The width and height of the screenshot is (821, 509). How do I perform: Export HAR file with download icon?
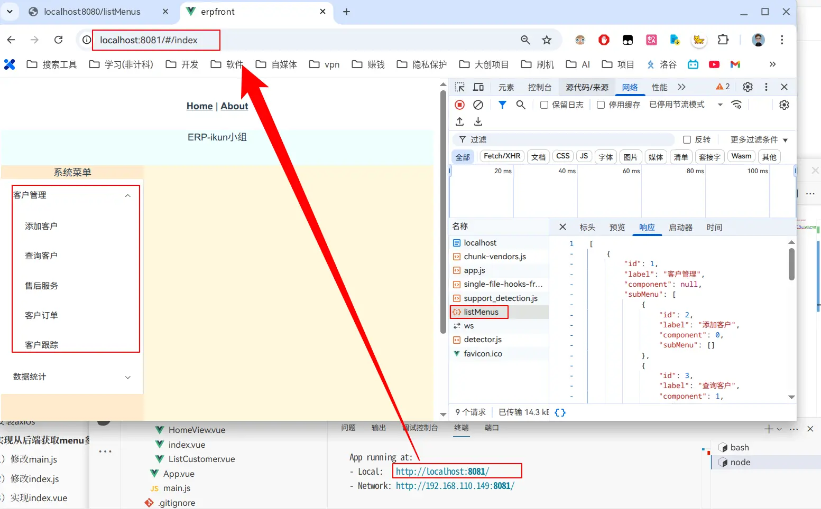coord(478,121)
